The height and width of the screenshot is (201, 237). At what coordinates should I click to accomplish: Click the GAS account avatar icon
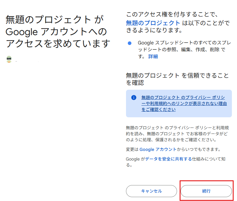pos(9,59)
